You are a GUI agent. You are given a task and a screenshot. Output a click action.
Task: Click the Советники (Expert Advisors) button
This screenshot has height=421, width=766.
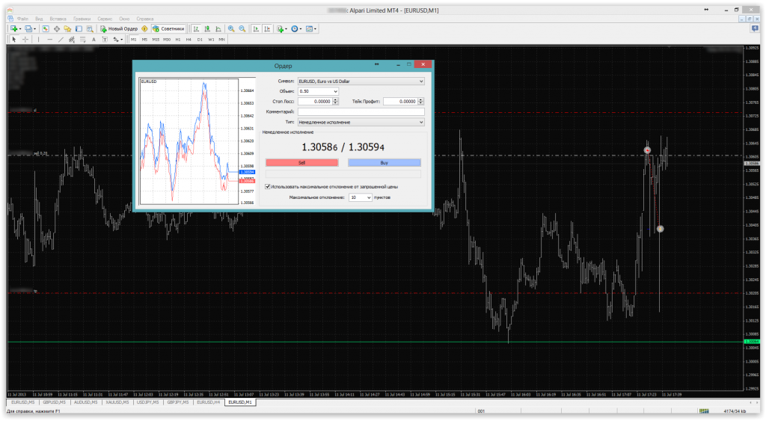pos(168,28)
